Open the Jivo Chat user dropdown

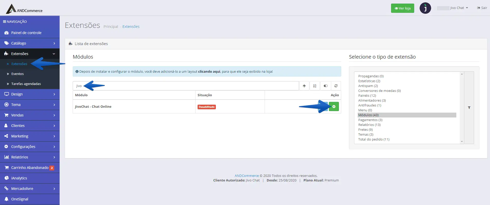tap(459, 8)
